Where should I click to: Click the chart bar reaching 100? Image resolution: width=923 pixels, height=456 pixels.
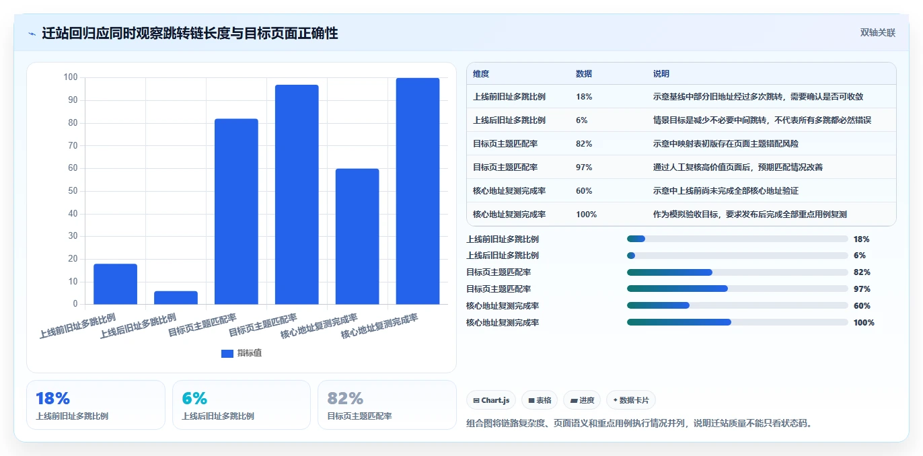pos(418,191)
